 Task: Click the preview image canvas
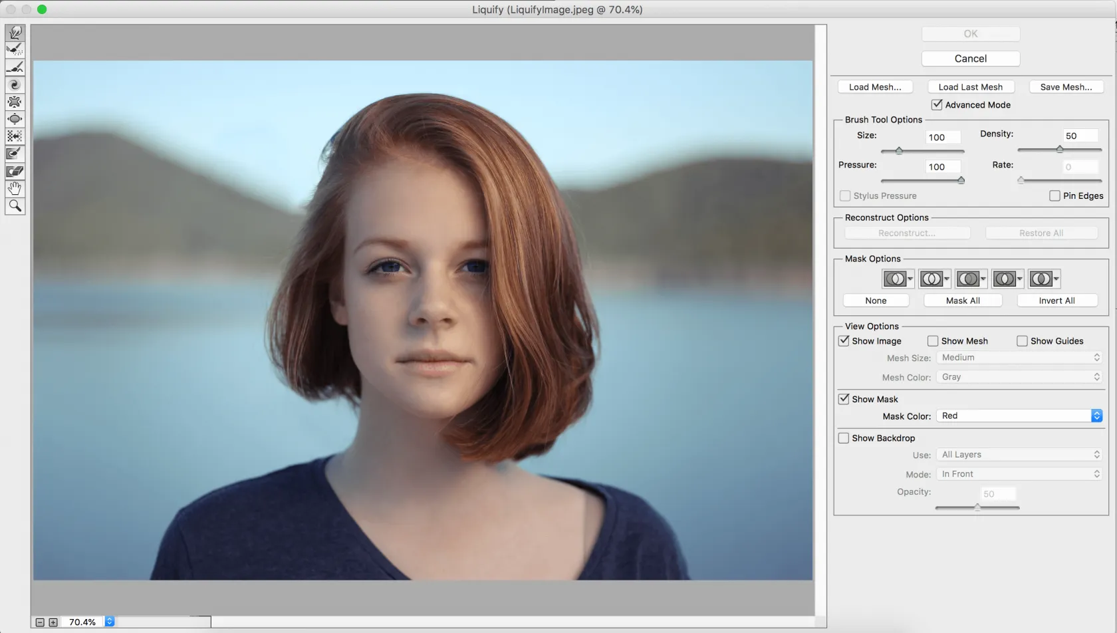click(423, 320)
